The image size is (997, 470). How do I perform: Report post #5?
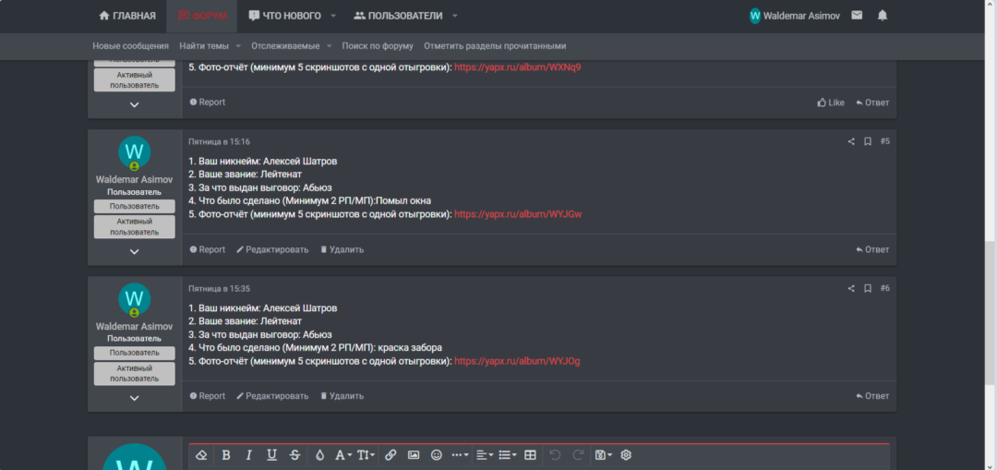tap(208, 249)
